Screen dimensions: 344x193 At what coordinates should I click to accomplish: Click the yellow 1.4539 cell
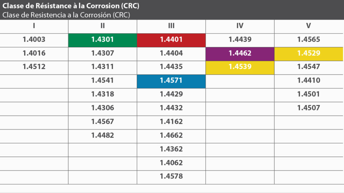coord(240,67)
